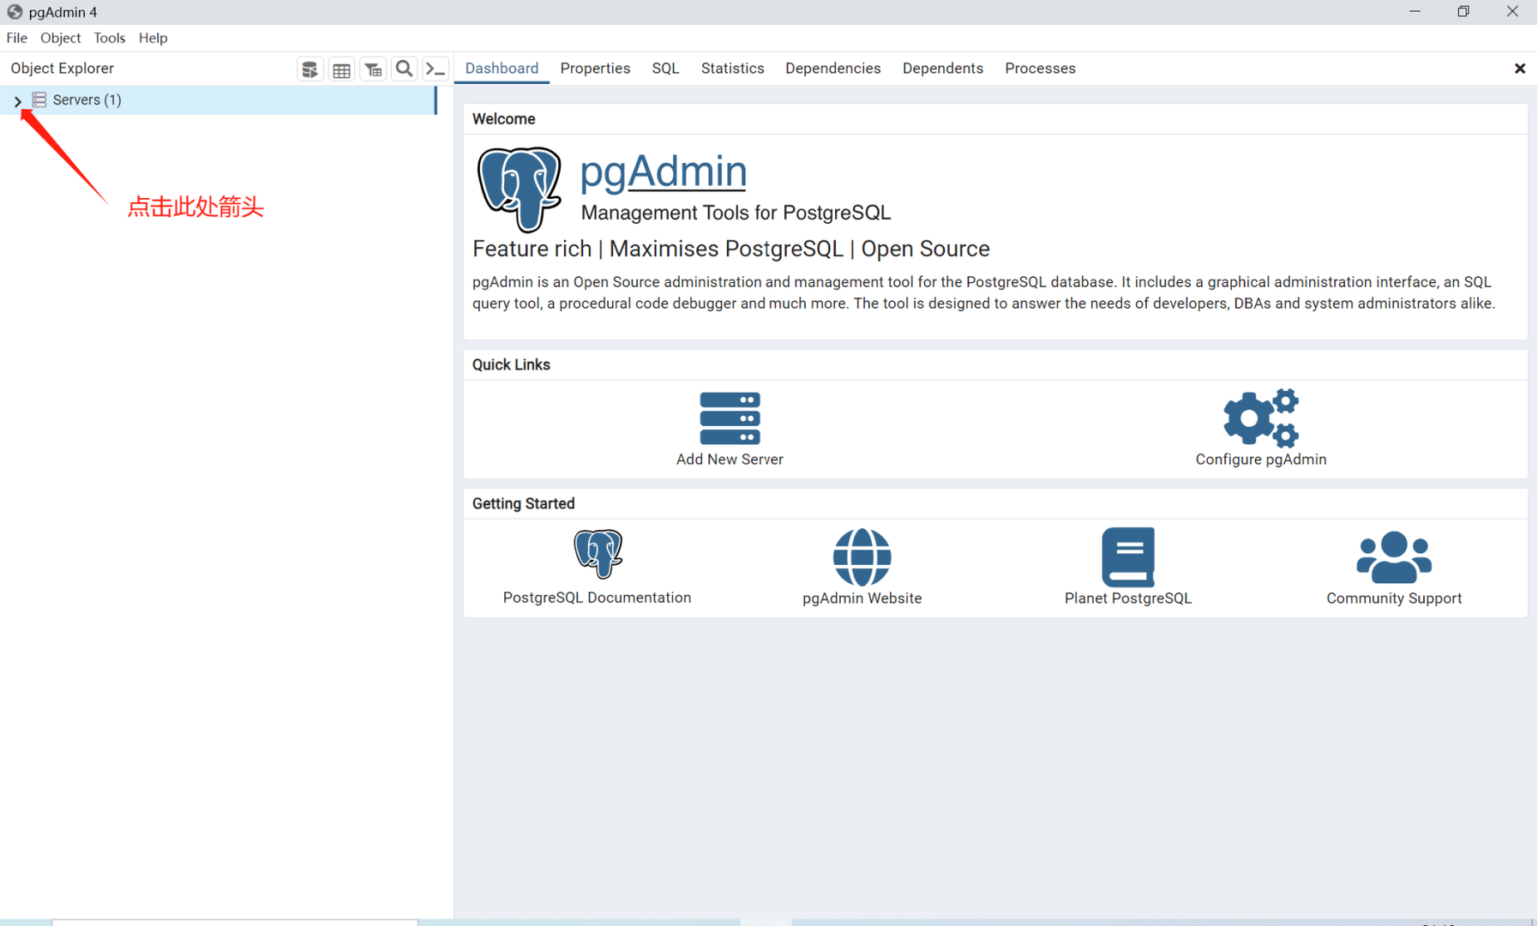
Task: Close the panel with the X button
Action: [1519, 69]
